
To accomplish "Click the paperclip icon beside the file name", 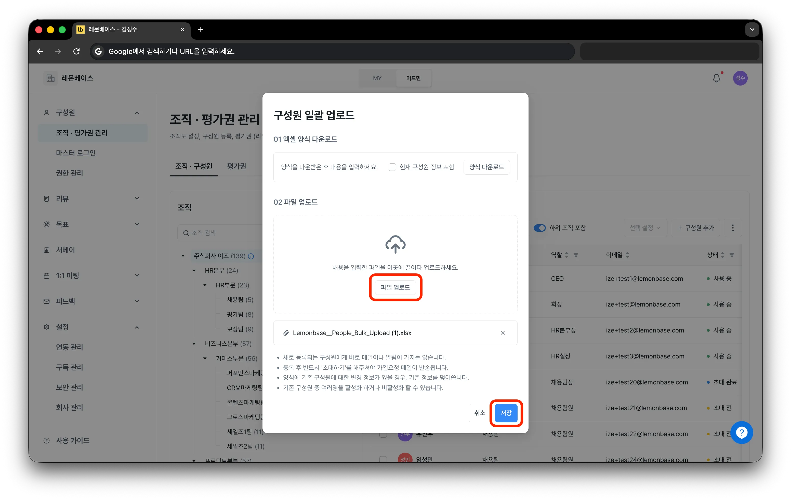I will pyautogui.click(x=286, y=333).
